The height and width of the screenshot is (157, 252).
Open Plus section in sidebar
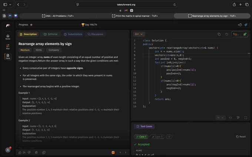[8, 47]
